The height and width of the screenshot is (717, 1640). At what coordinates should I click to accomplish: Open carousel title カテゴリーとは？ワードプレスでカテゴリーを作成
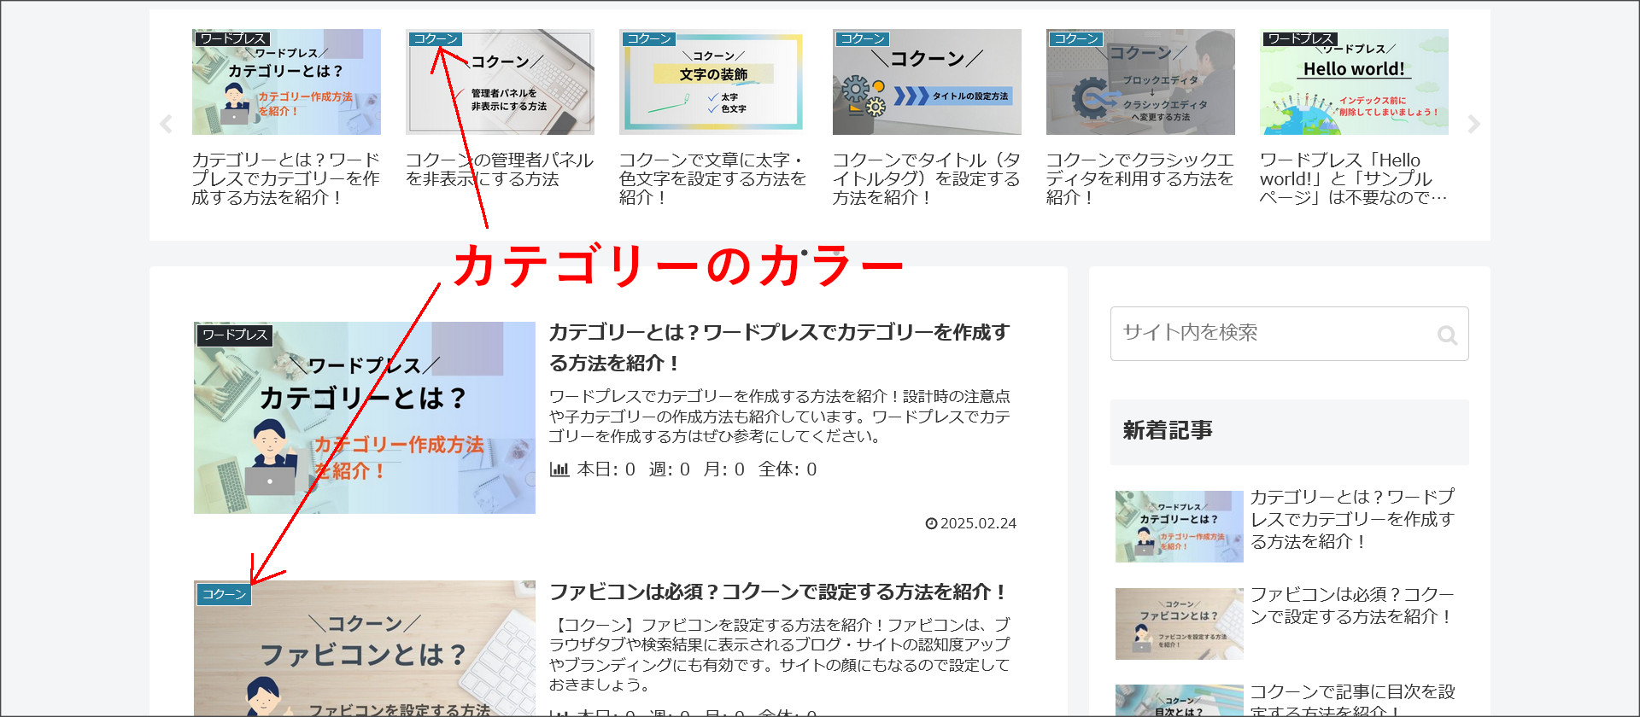[x=286, y=178]
